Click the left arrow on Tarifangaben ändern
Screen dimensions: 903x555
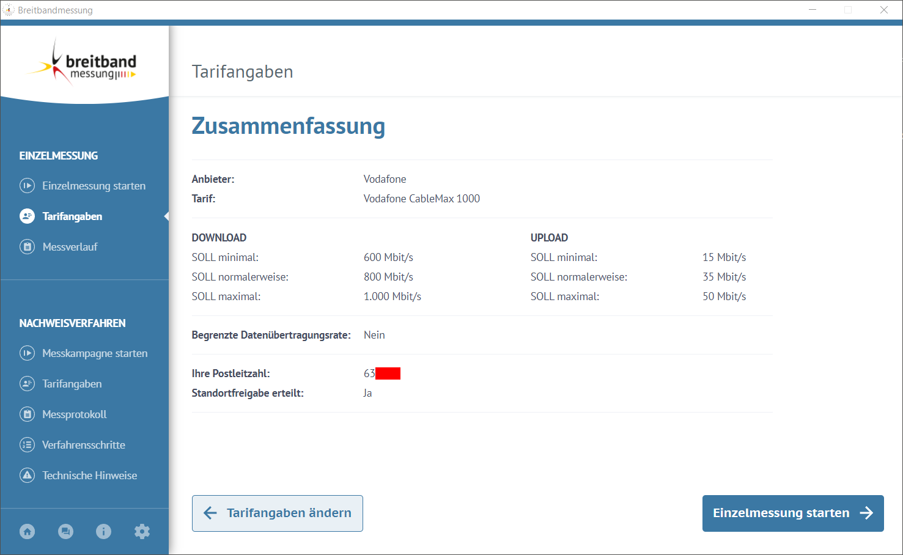click(x=210, y=513)
